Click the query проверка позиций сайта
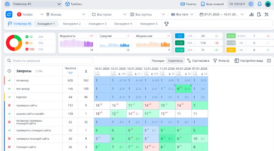The image size is (274, 151). (x=33, y=139)
